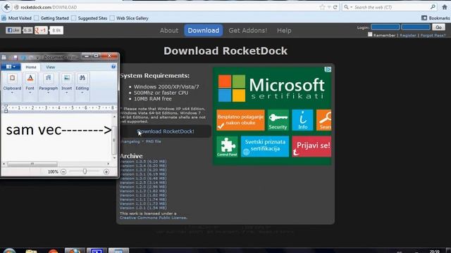
Task: Click the first login username field
Action: tap(385, 27)
